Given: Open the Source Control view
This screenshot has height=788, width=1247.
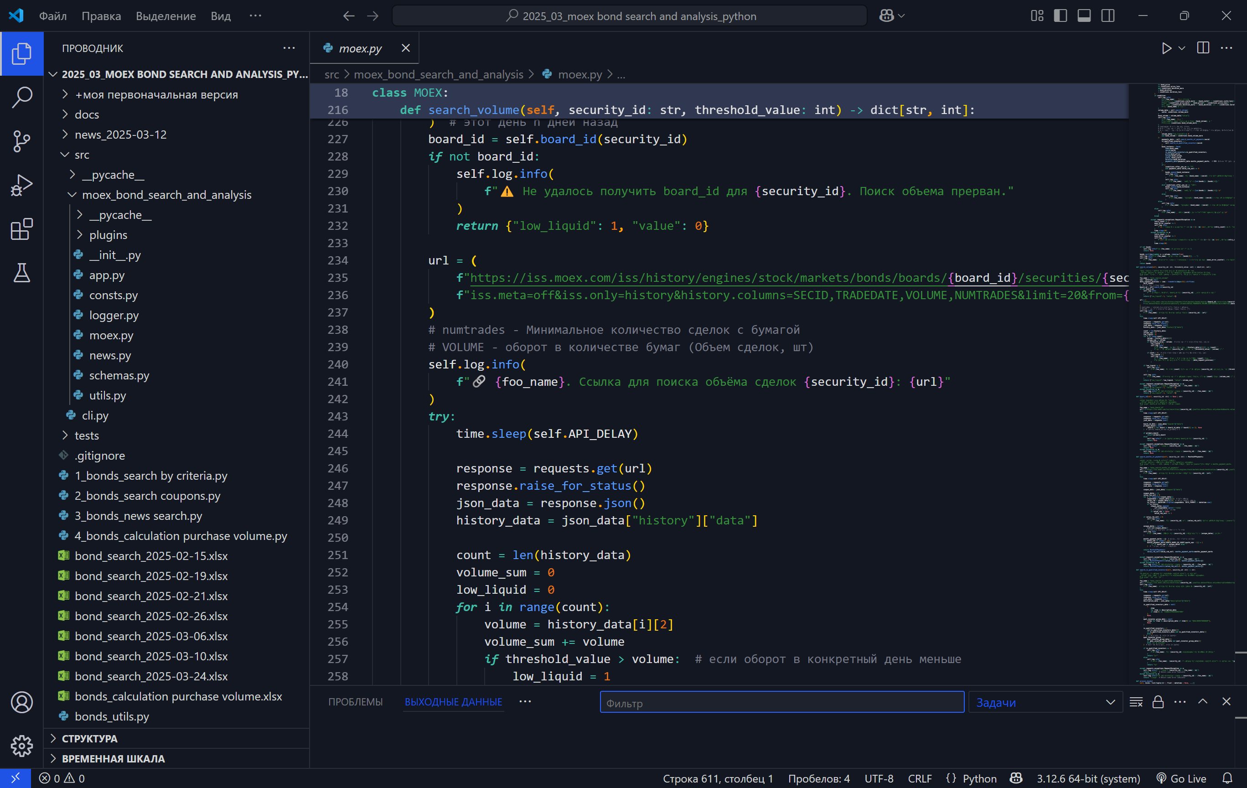Looking at the screenshot, I should (21, 141).
